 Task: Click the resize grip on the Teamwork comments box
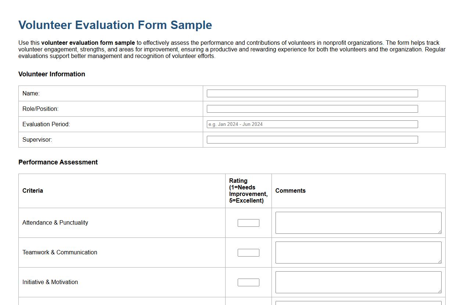click(x=439, y=262)
